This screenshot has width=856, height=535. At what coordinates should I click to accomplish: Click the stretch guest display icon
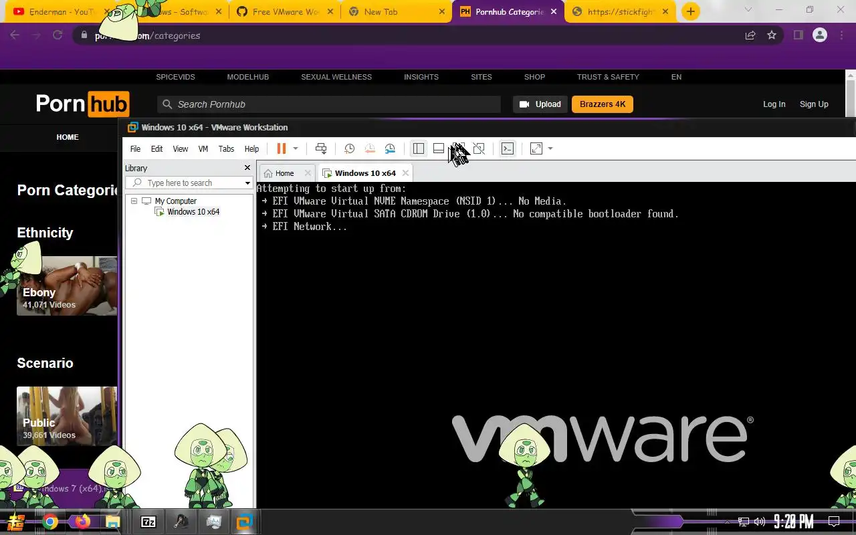click(x=536, y=148)
